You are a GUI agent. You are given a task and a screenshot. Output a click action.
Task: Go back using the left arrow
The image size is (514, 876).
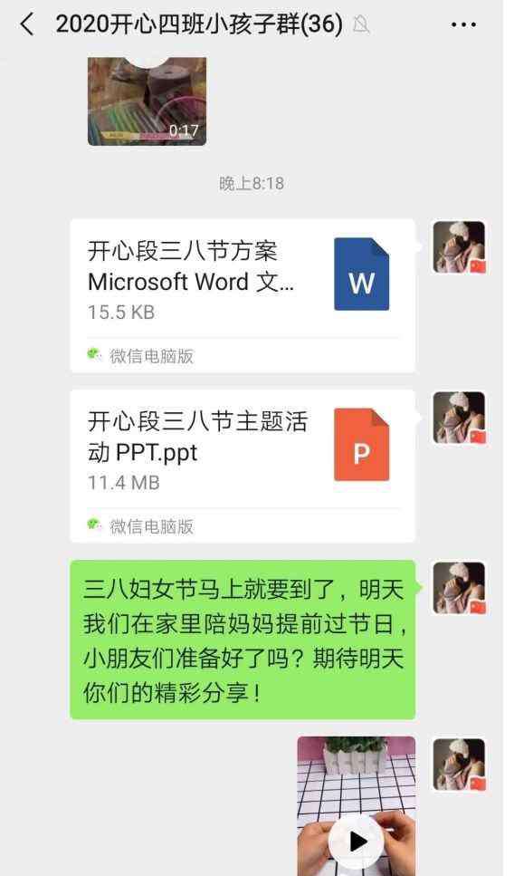coord(27,24)
